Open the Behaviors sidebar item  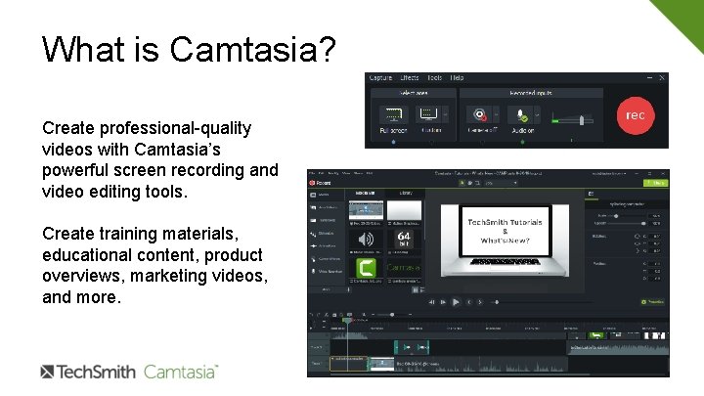323,234
